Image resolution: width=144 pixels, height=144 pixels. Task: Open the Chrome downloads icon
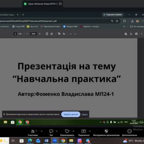(132, 21)
